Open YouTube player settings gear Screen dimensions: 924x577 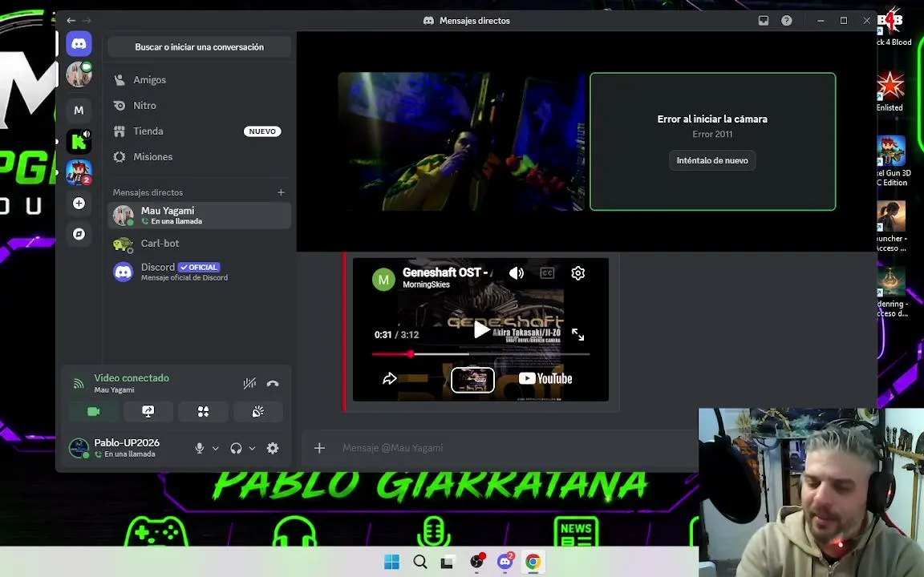tap(578, 273)
